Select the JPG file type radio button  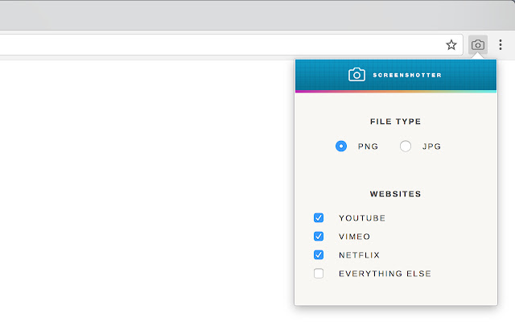click(406, 147)
